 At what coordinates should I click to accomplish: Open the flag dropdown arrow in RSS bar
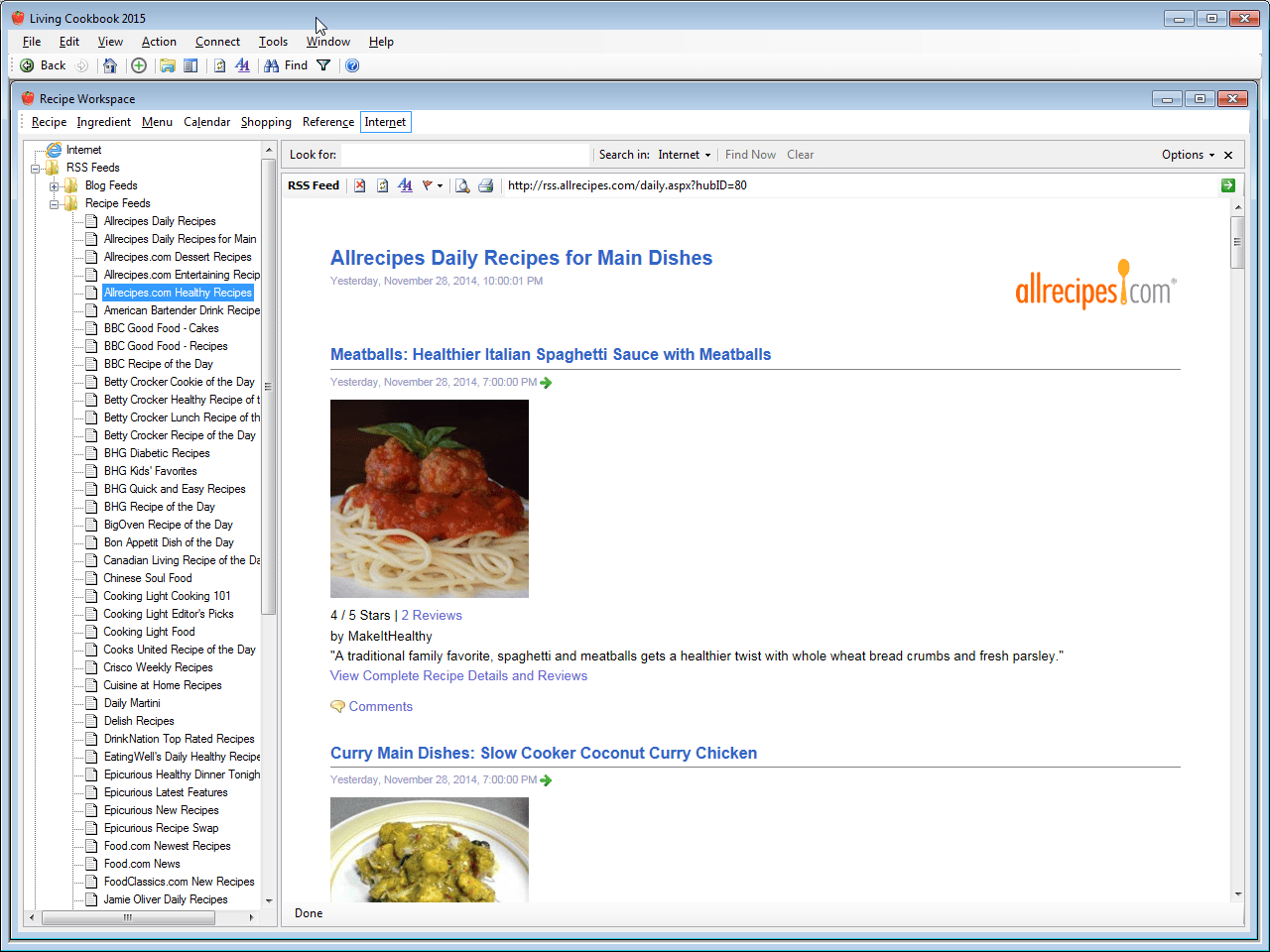pos(440,186)
